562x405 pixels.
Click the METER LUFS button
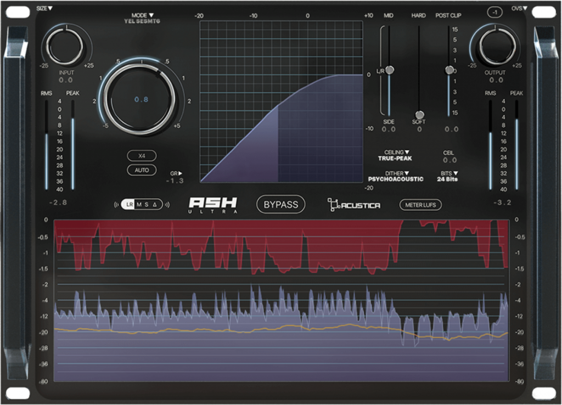(x=420, y=205)
